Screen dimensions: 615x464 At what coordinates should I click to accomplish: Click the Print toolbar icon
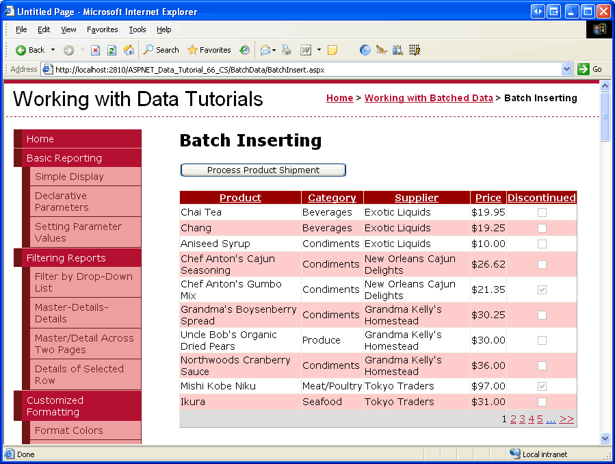coord(287,50)
